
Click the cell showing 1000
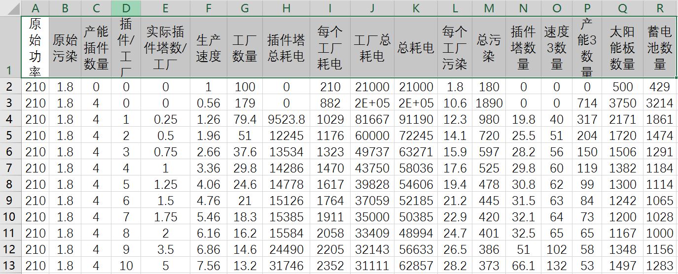660,233
